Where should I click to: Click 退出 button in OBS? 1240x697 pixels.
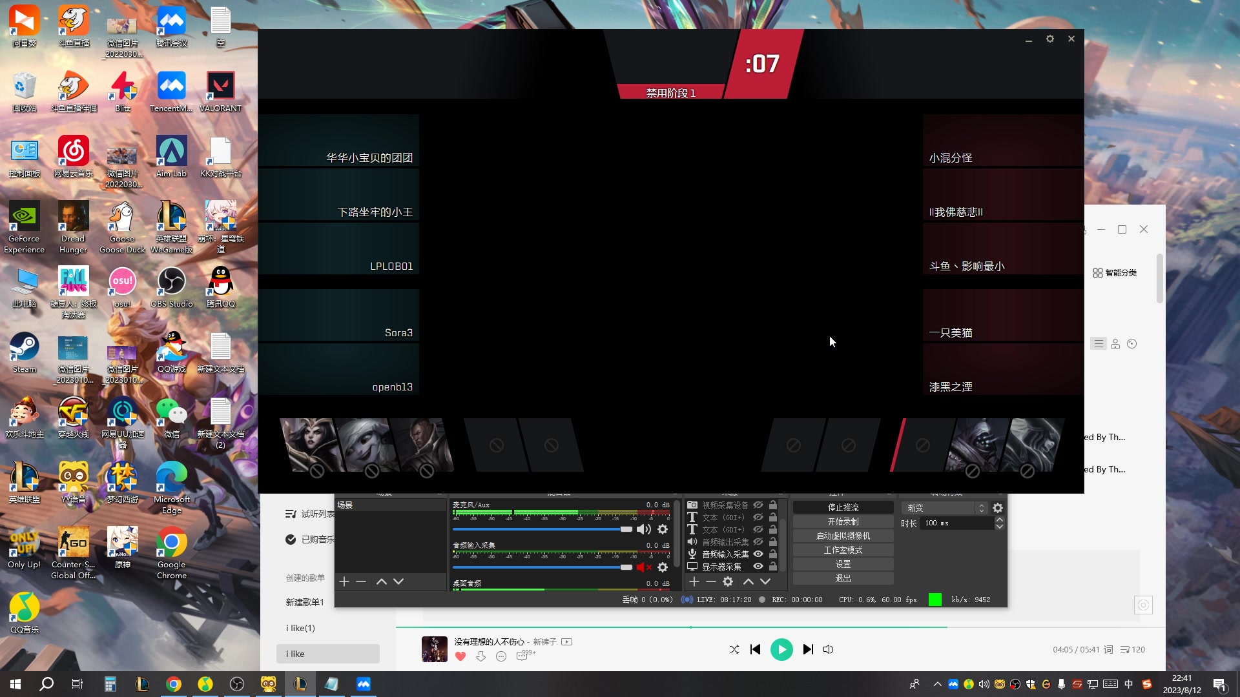843,579
